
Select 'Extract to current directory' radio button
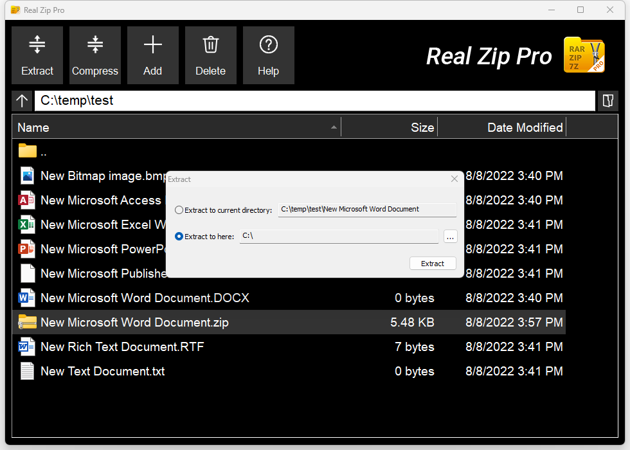pyautogui.click(x=179, y=210)
